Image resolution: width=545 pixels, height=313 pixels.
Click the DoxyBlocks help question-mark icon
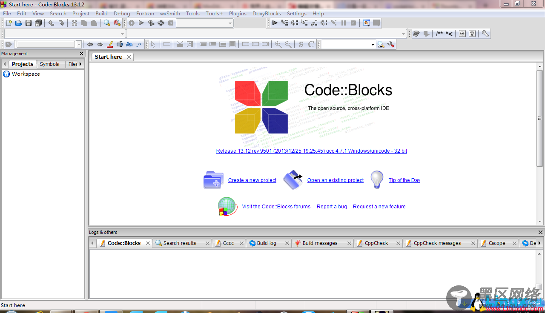[x=472, y=34]
